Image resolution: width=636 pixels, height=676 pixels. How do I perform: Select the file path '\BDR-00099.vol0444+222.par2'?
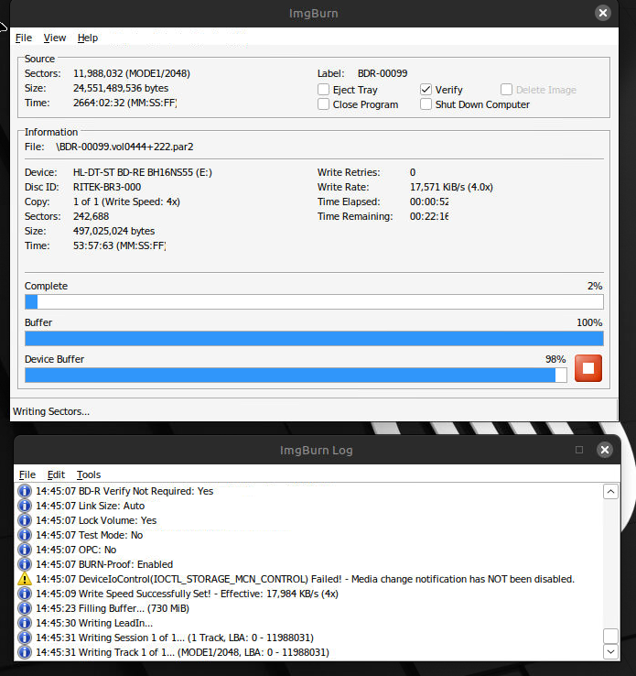pyautogui.click(x=124, y=147)
